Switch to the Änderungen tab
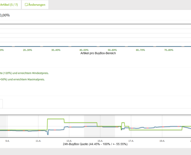This screenshot has height=155, width=191. [35, 5]
